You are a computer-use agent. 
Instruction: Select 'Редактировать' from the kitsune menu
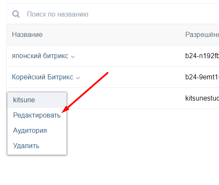[x=37, y=115]
